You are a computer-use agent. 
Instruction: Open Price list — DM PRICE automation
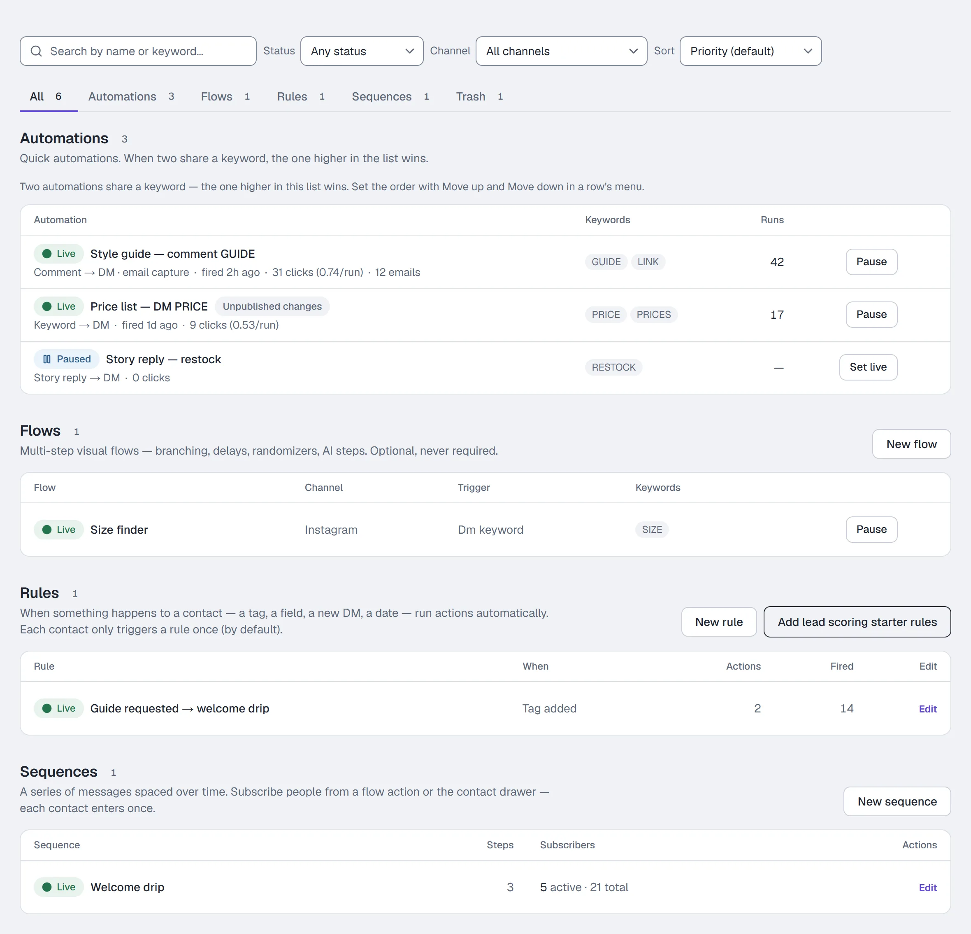click(x=149, y=306)
